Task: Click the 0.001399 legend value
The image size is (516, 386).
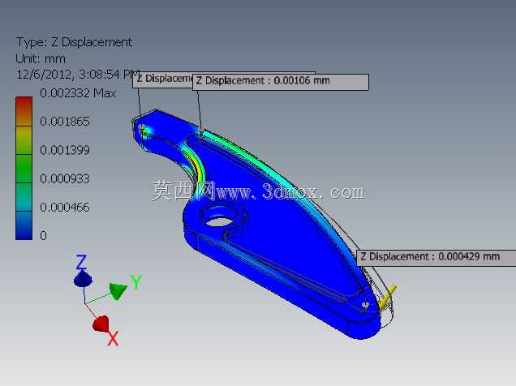Action: click(x=65, y=150)
